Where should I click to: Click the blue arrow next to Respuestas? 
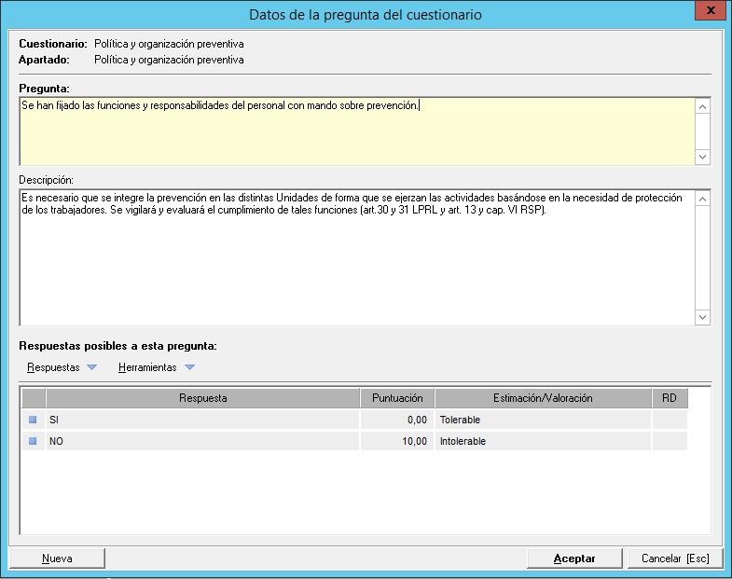91,367
